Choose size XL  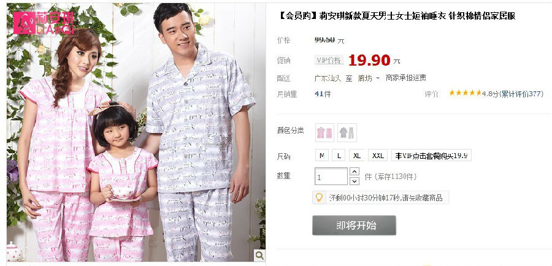click(x=356, y=155)
